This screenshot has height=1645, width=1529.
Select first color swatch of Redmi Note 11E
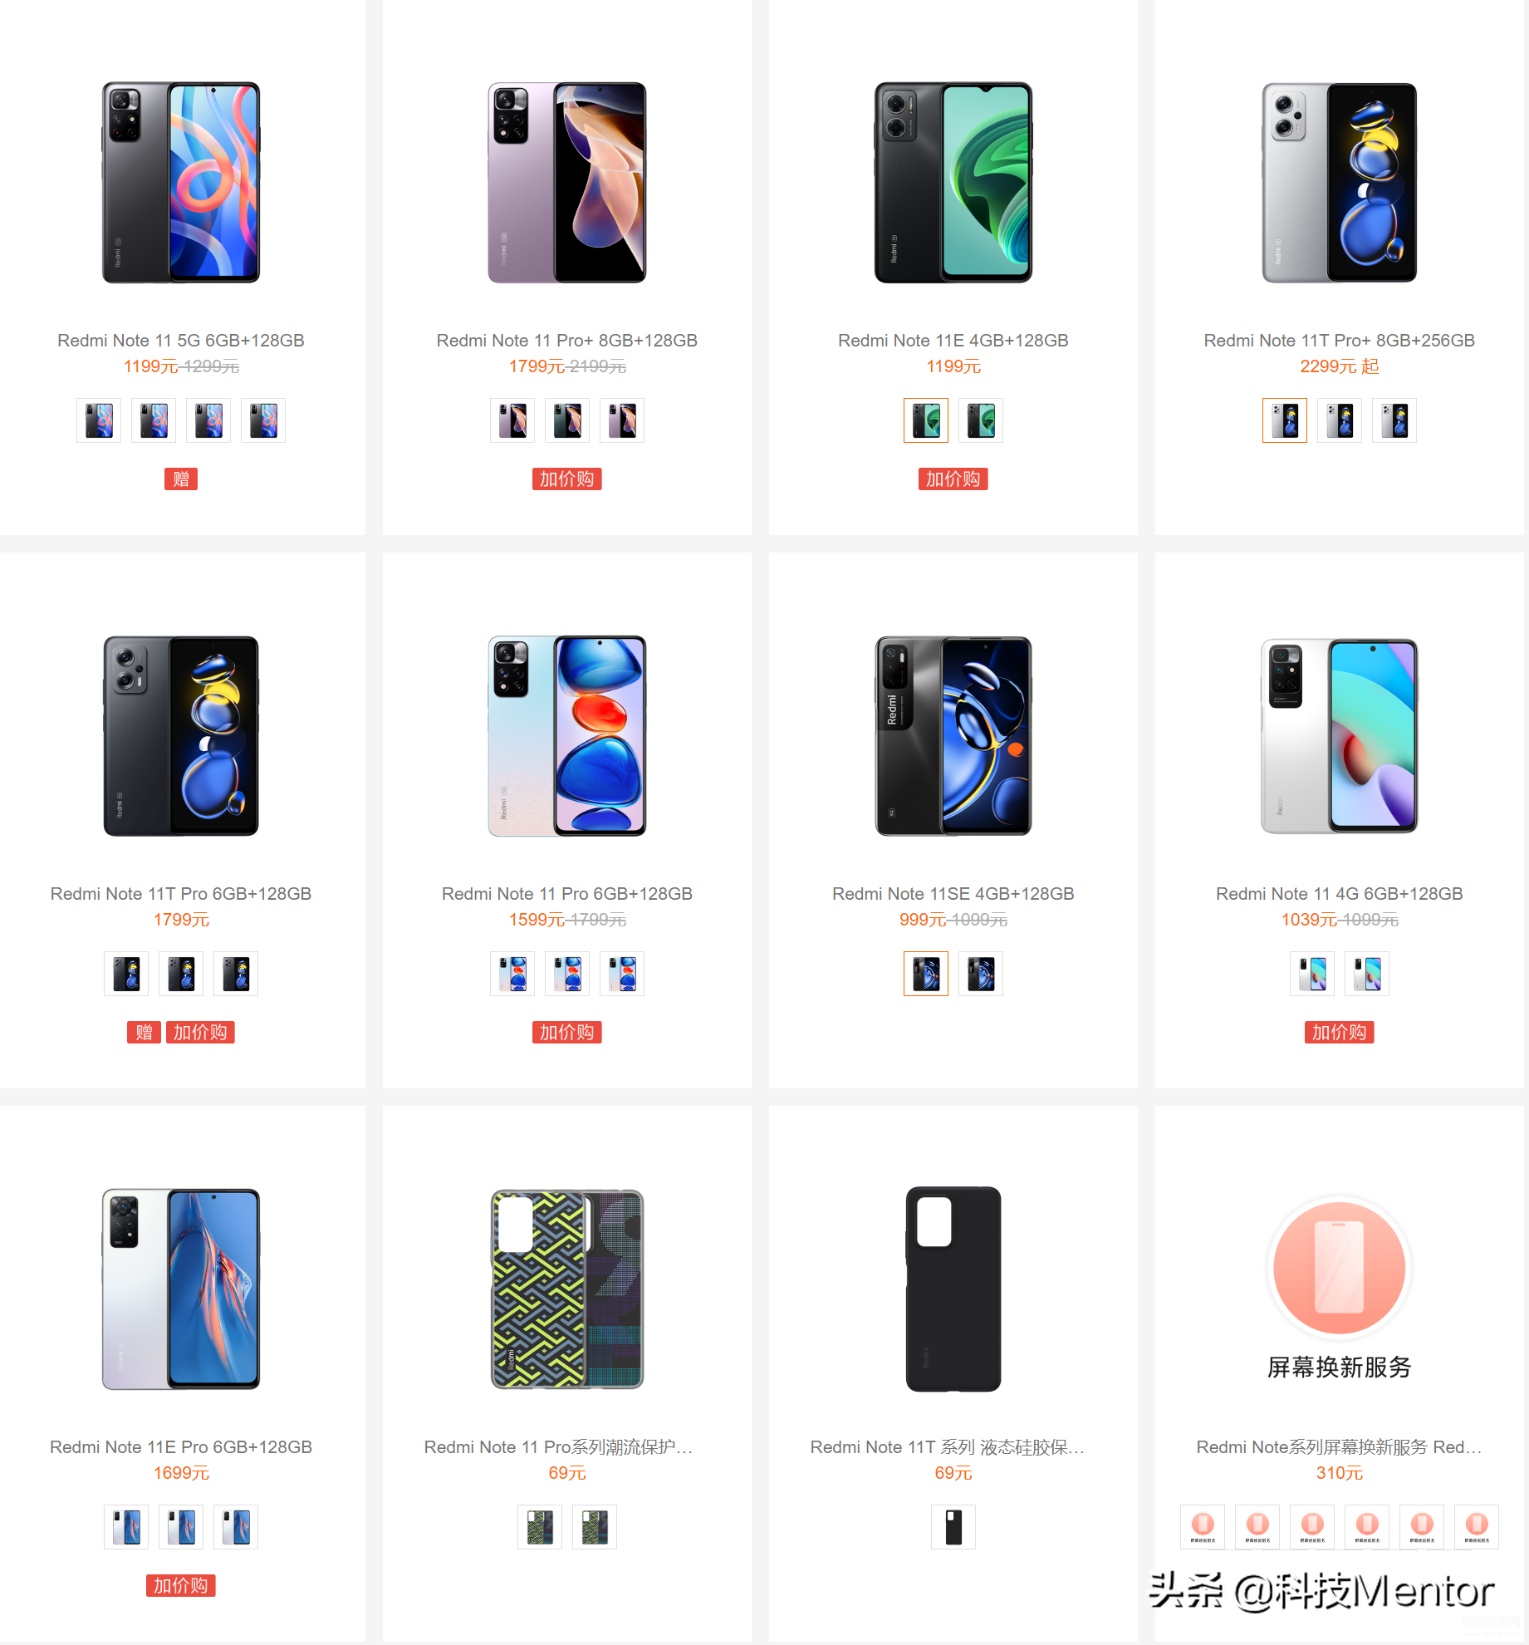click(x=926, y=420)
